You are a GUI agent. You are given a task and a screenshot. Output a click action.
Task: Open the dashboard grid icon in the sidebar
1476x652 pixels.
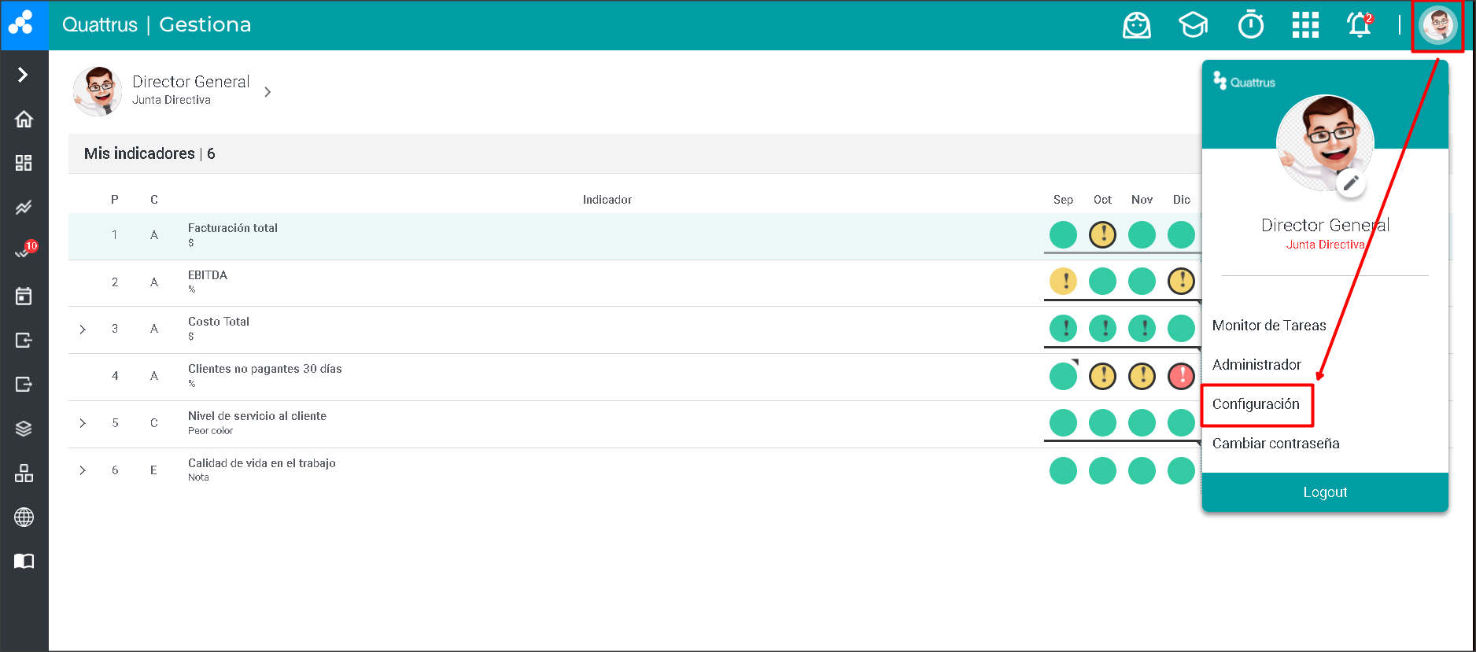24,163
